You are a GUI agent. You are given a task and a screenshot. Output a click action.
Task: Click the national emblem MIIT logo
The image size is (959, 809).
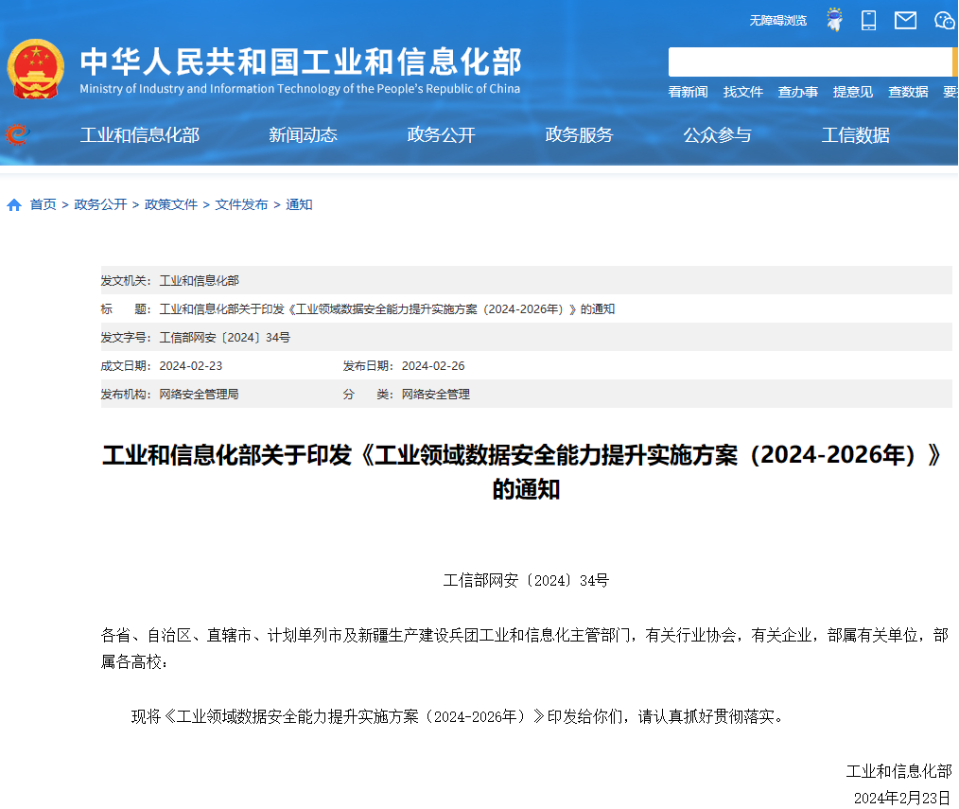(x=36, y=62)
